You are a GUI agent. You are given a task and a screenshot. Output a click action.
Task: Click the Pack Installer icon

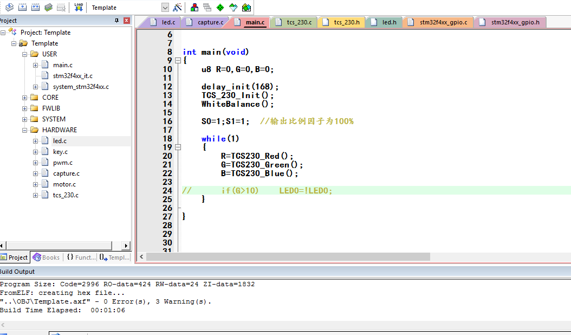246,7
